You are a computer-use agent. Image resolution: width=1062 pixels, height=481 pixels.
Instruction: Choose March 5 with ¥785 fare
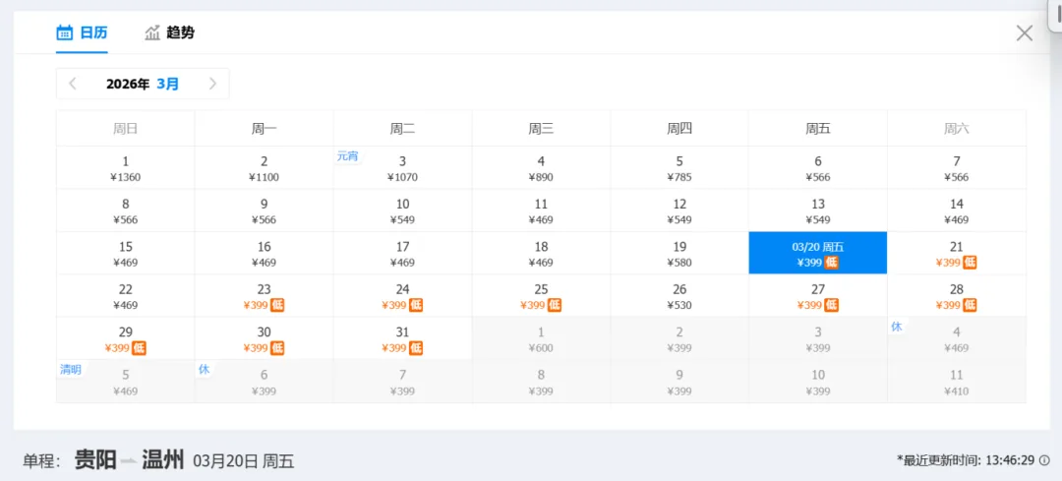[679, 168]
